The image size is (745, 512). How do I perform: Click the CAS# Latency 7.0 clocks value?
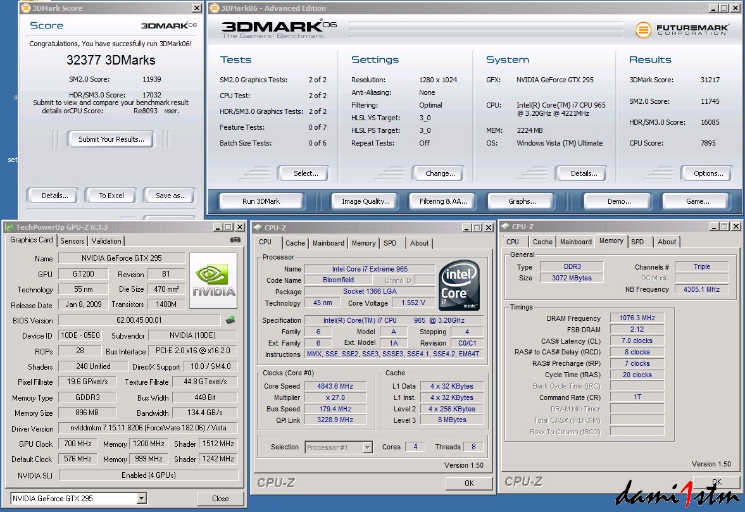click(637, 340)
